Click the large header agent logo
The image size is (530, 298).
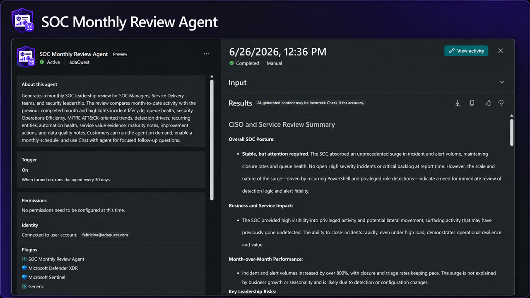point(23,20)
